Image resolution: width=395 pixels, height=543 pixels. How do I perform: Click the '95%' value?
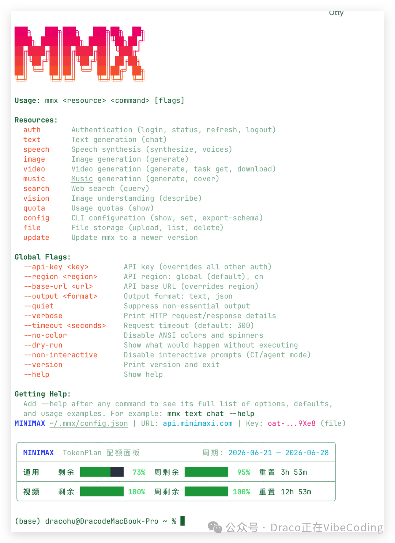point(244,472)
